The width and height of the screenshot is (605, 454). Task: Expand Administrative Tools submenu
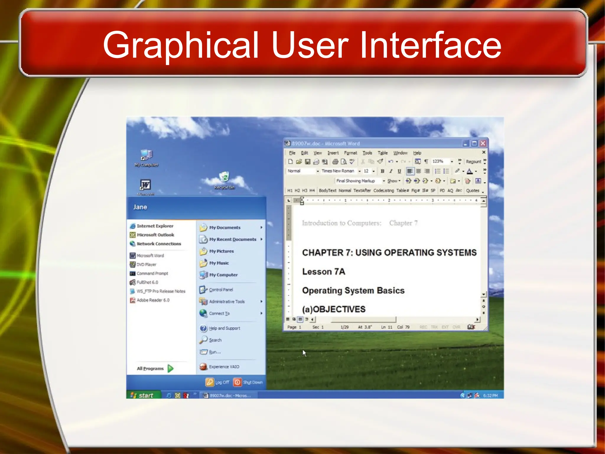(x=261, y=301)
